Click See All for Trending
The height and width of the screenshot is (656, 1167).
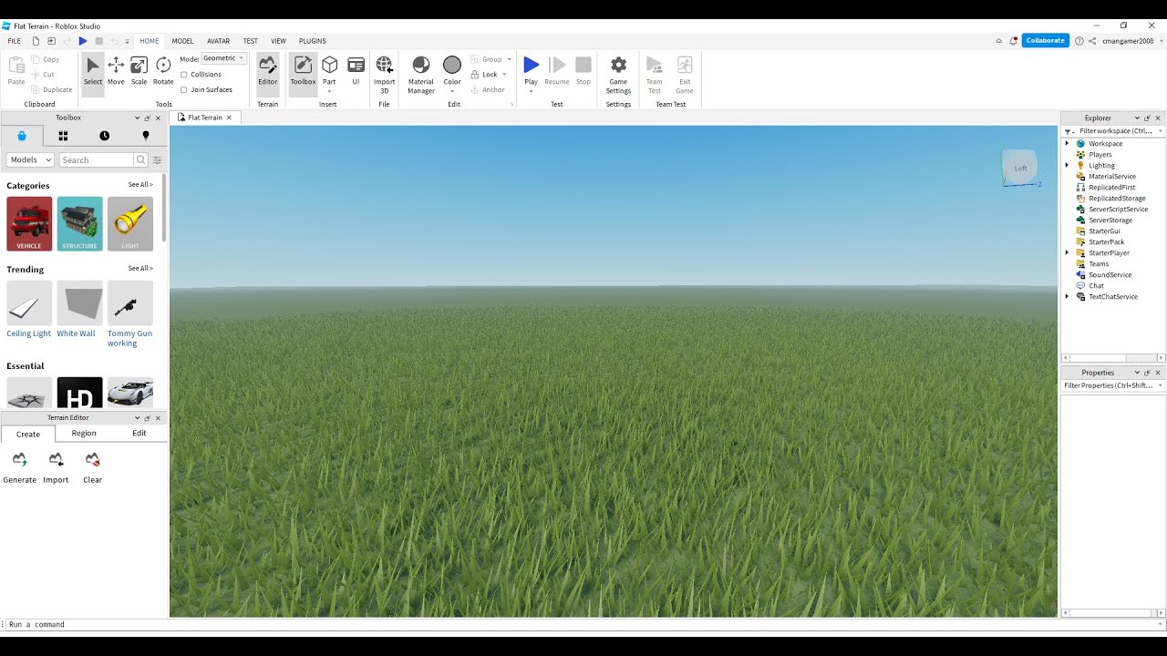pyautogui.click(x=140, y=269)
